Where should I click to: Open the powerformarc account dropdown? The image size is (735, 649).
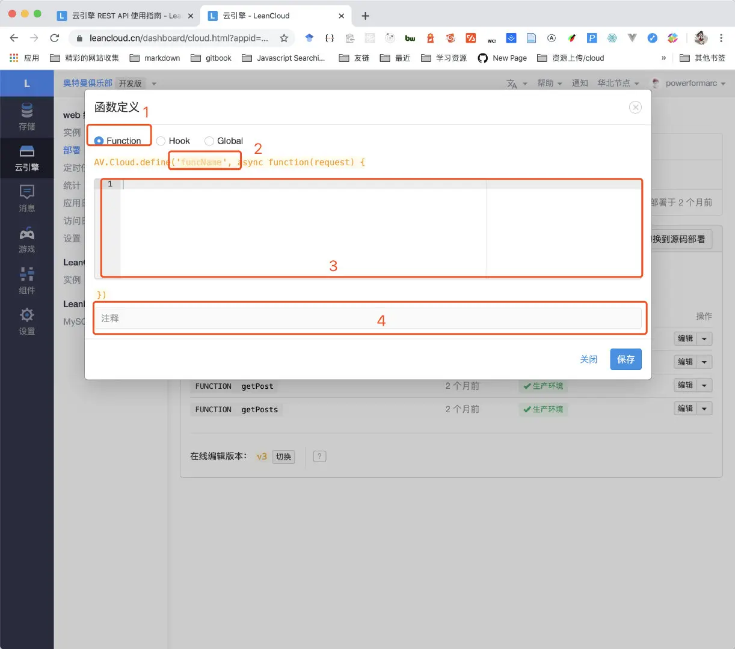pyautogui.click(x=689, y=83)
